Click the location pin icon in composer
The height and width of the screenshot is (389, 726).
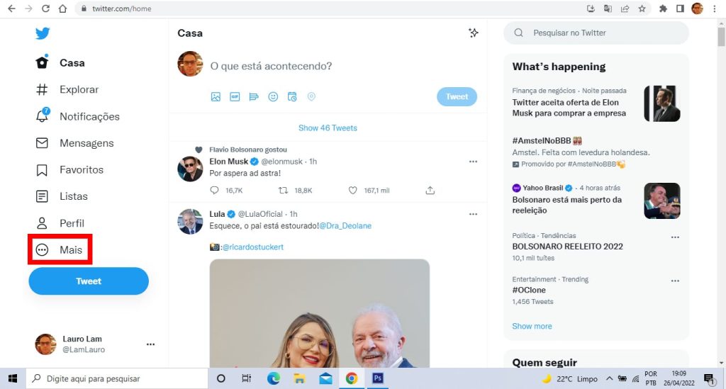click(x=312, y=96)
